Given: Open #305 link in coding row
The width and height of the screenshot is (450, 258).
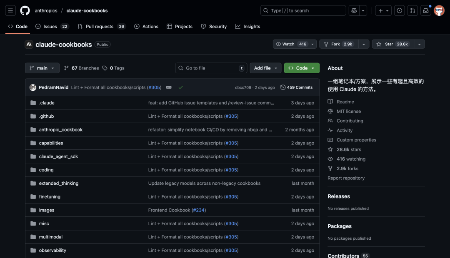Looking at the screenshot, I should [x=231, y=170].
